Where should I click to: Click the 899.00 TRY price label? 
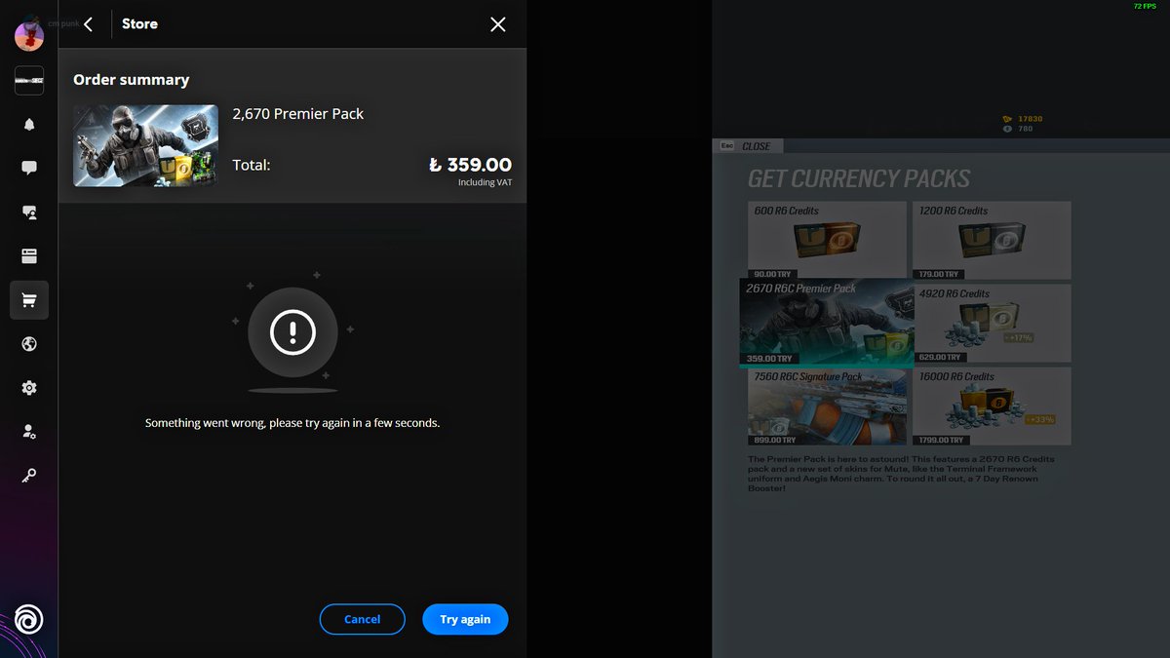click(x=773, y=441)
